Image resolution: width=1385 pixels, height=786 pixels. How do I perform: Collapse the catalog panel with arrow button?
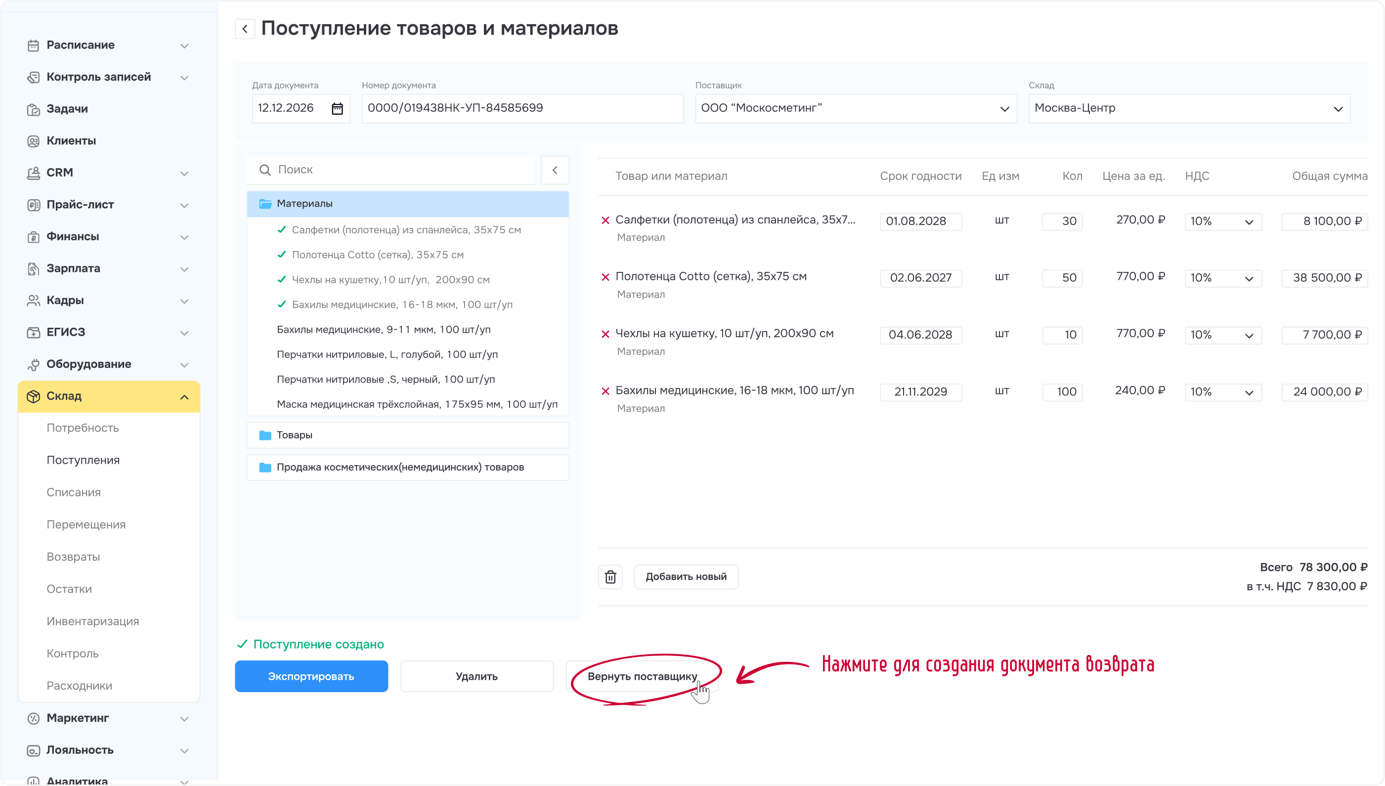[x=555, y=170]
